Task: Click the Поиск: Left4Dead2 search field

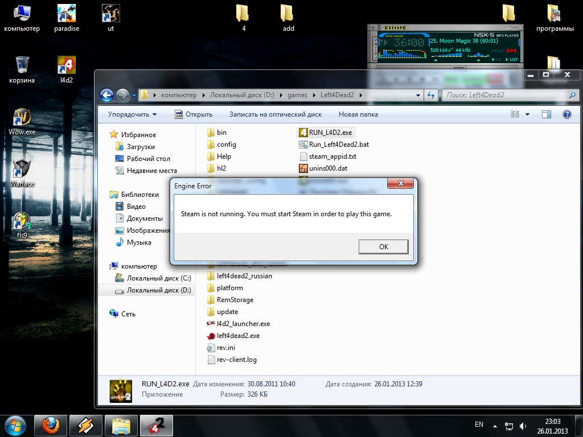Action: [504, 95]
